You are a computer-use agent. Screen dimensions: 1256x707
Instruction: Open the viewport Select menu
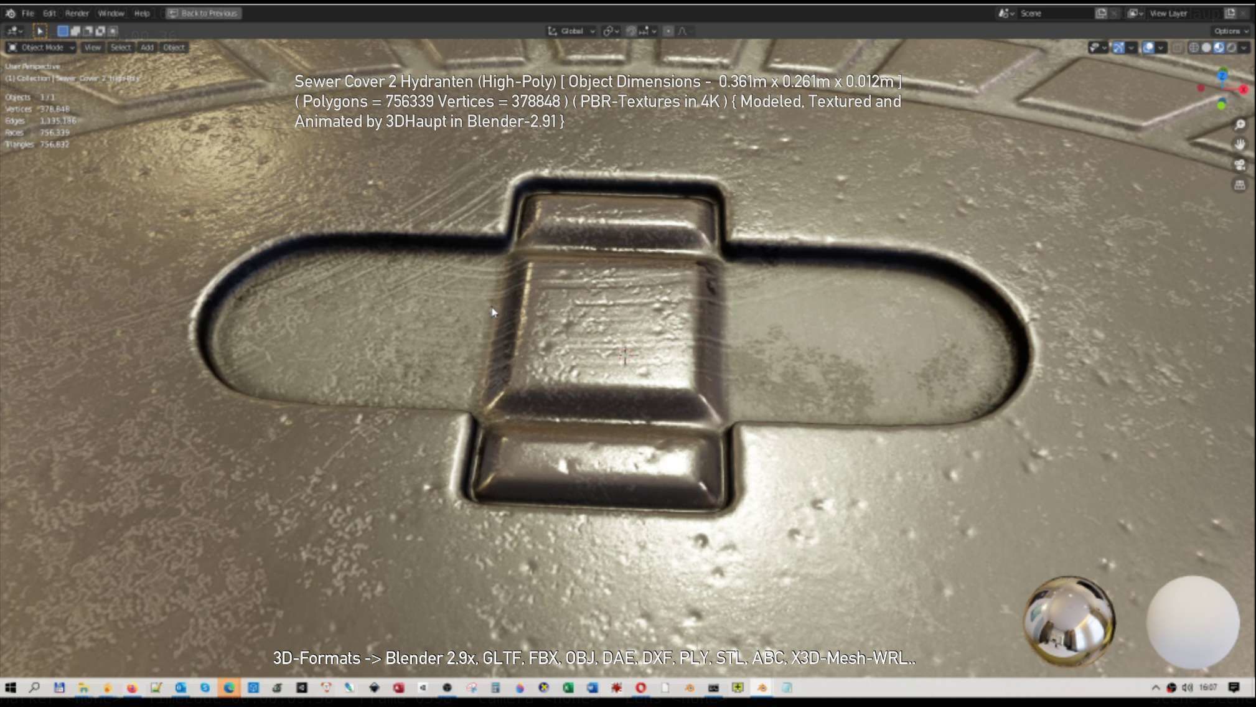coord(121,47)
